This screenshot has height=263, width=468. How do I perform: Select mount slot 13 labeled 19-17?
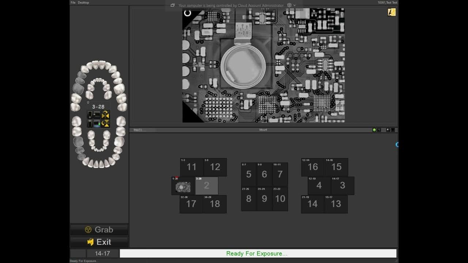tap(336, 204)
